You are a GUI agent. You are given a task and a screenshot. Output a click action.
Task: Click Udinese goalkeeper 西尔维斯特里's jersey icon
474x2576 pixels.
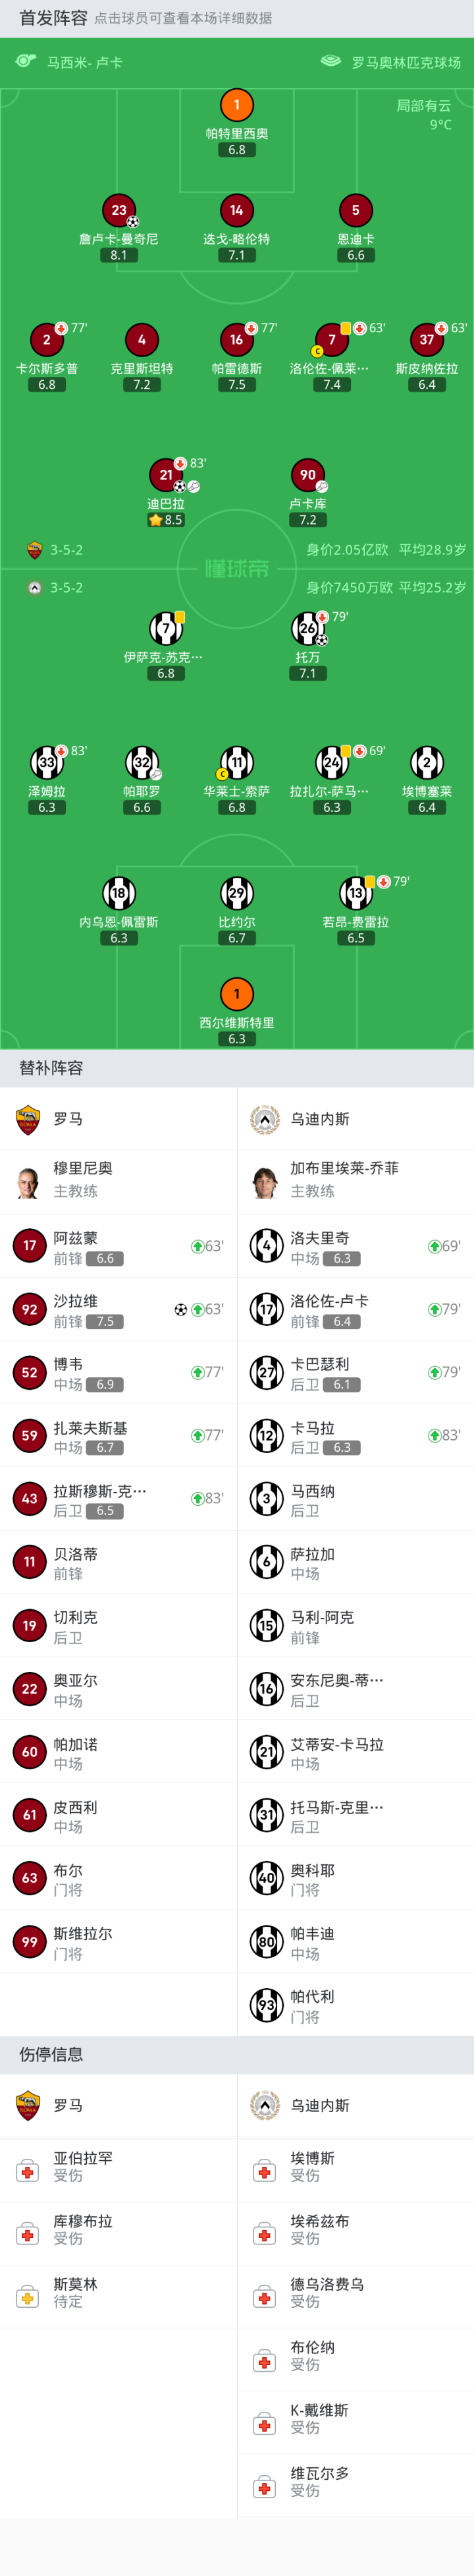[x=236, y=994]
